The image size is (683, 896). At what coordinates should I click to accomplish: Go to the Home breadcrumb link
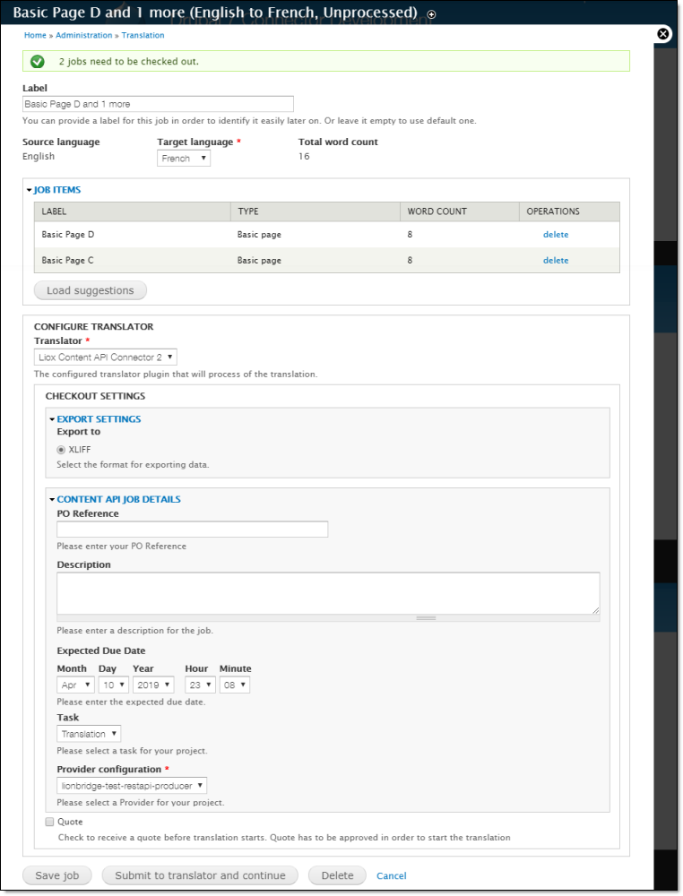click(x=35, y=36)
